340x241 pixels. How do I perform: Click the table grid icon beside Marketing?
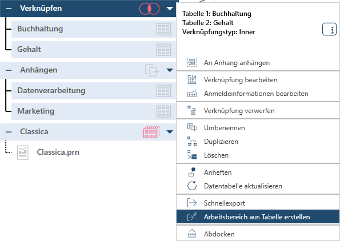(163, 111)
